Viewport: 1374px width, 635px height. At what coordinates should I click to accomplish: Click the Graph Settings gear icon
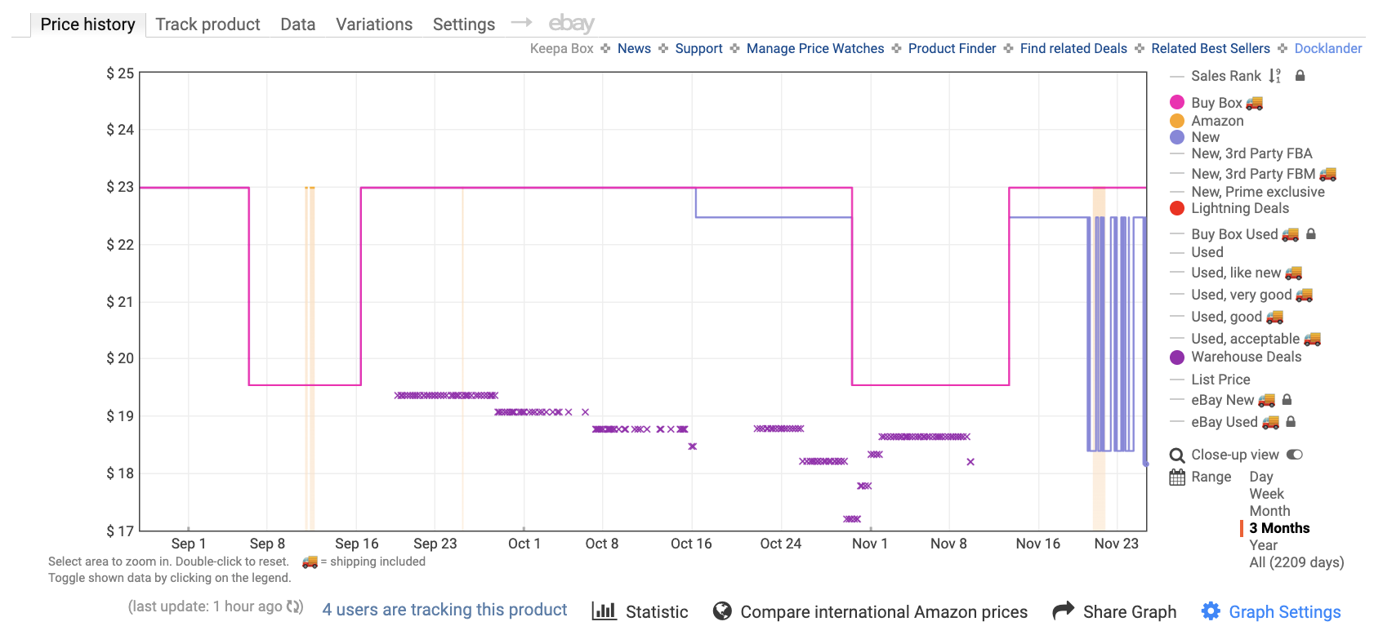[x=1211, y=611]
